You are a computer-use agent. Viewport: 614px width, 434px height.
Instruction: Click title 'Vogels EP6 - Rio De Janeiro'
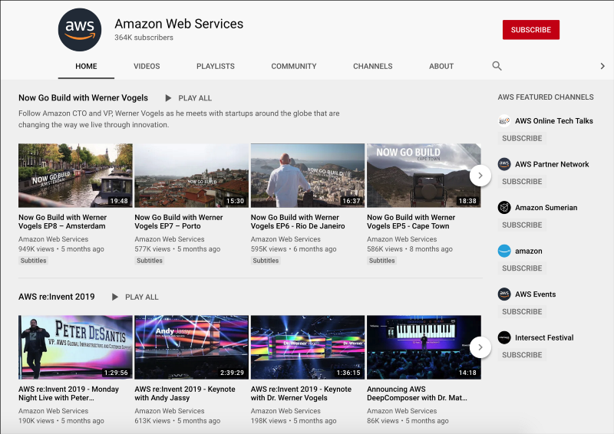(298, 226)
